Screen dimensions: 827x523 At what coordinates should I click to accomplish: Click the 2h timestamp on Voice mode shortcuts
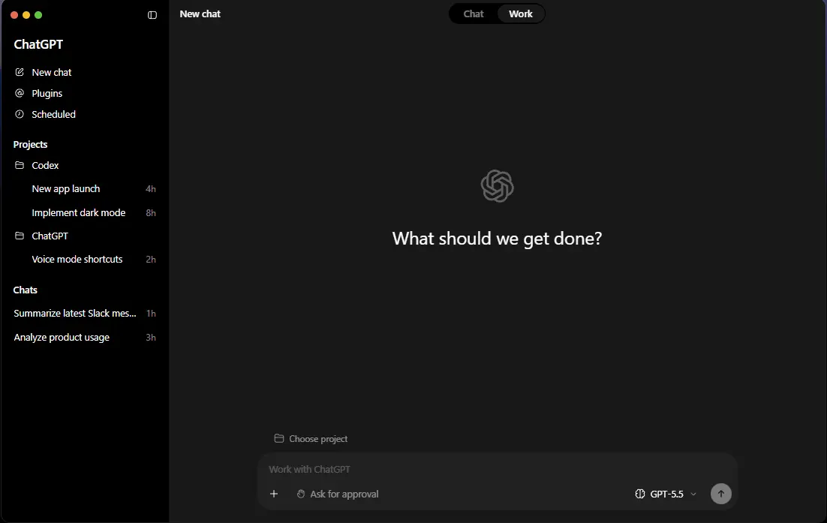[150, 260]
